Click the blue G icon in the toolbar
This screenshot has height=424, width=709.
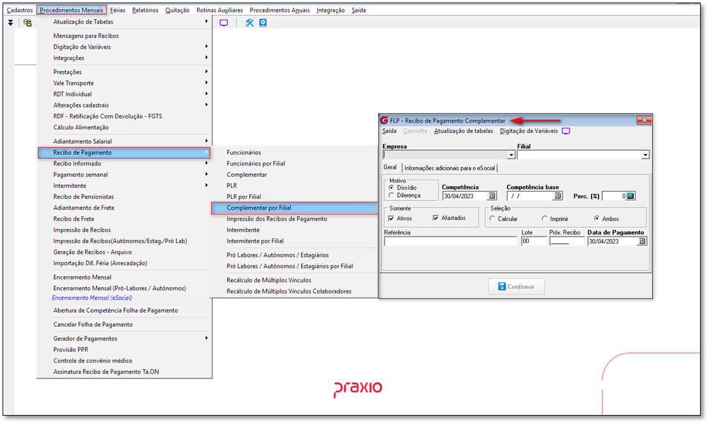click(x=263, y=22)
